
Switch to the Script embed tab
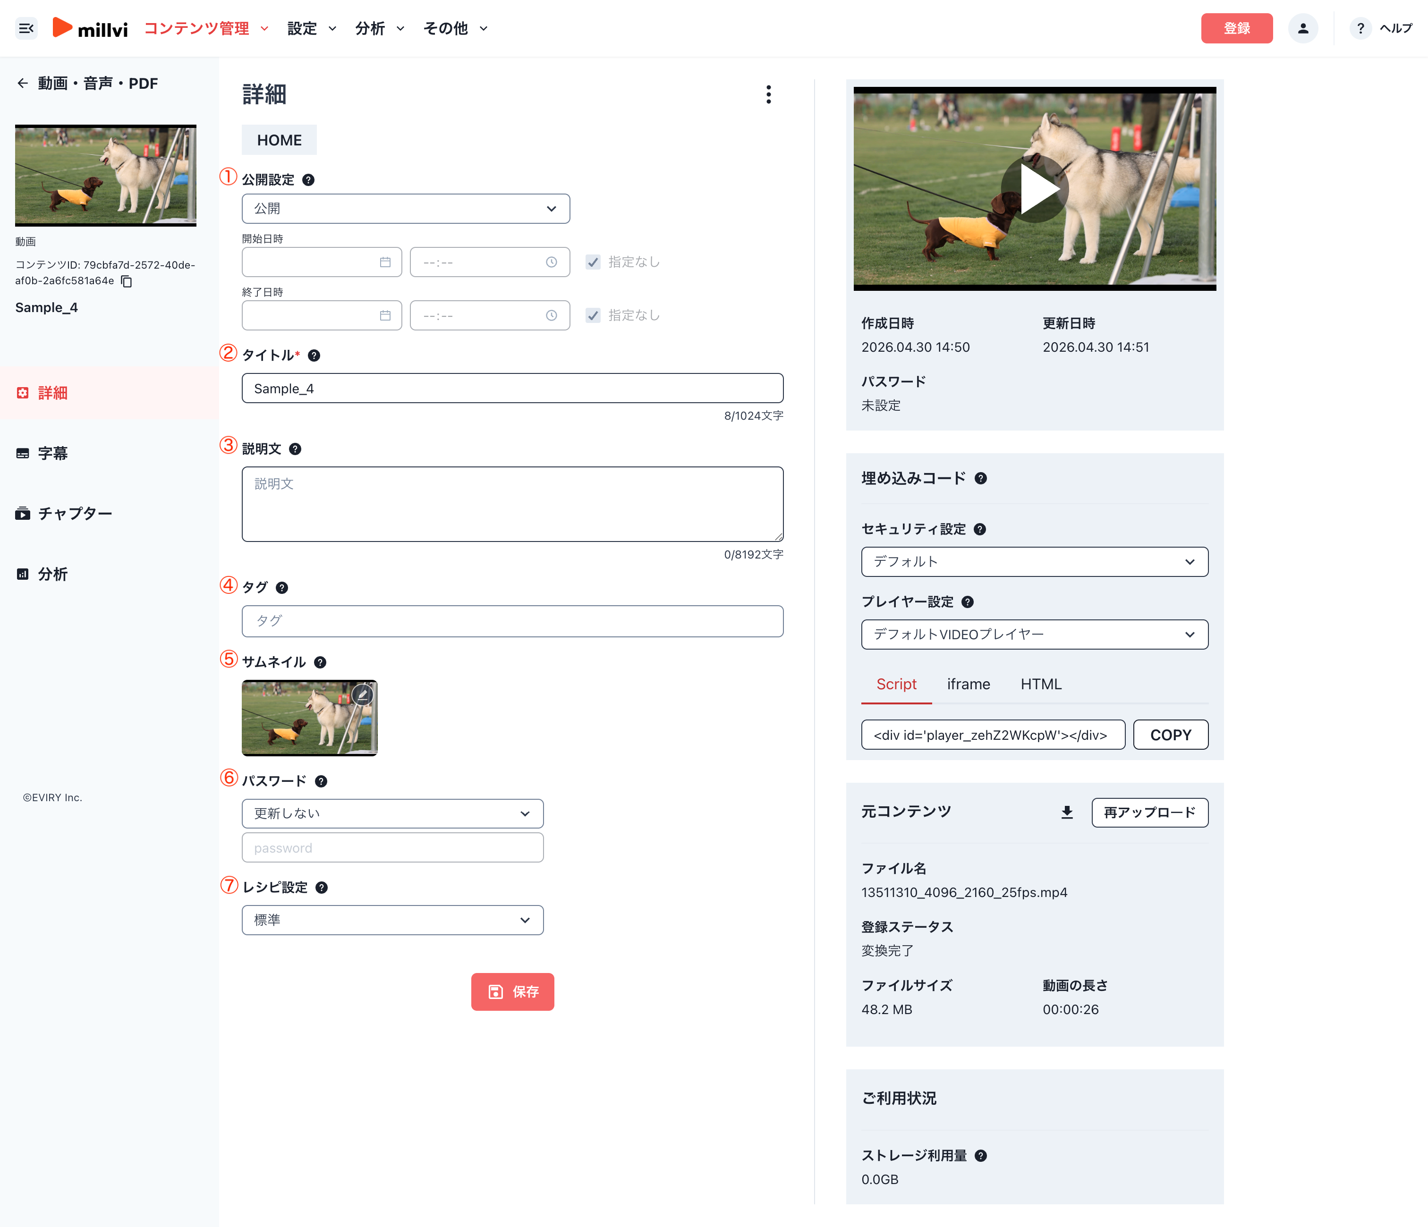click(x=896, y=684)
